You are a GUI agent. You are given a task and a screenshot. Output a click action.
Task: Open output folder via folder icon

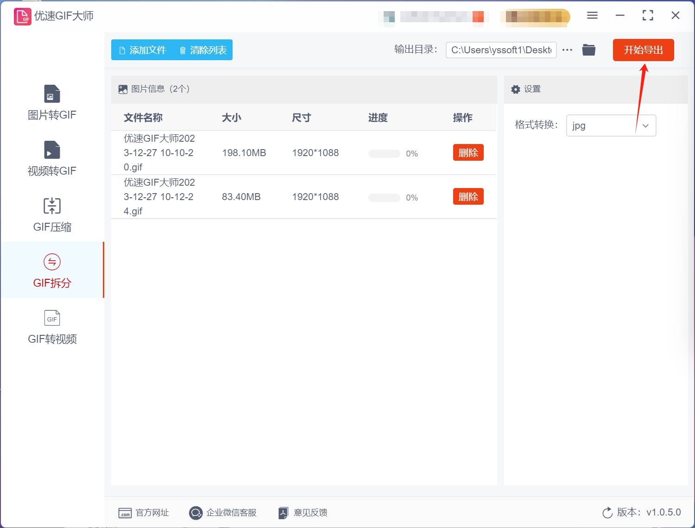[x=589, y=50]
